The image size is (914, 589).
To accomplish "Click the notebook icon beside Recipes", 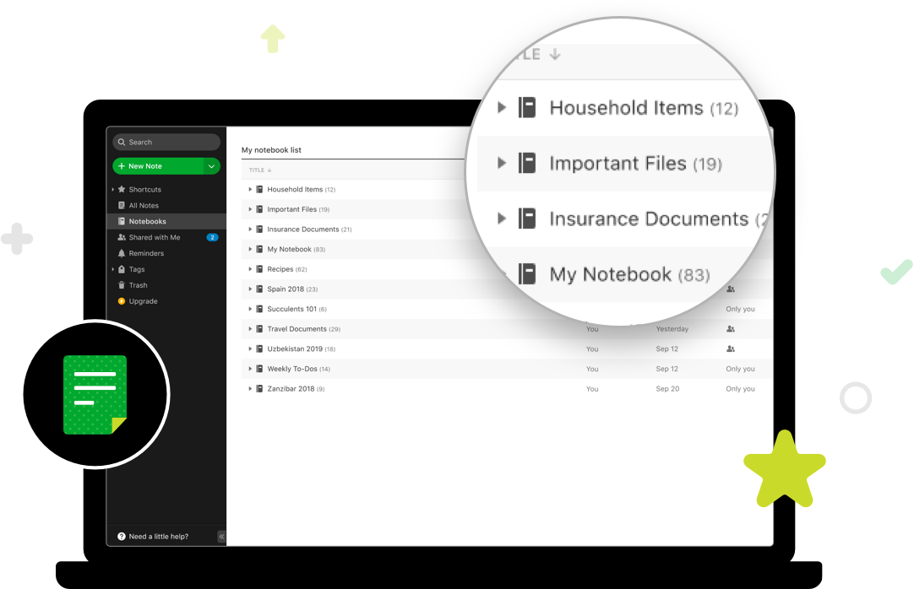I will 259,269.
